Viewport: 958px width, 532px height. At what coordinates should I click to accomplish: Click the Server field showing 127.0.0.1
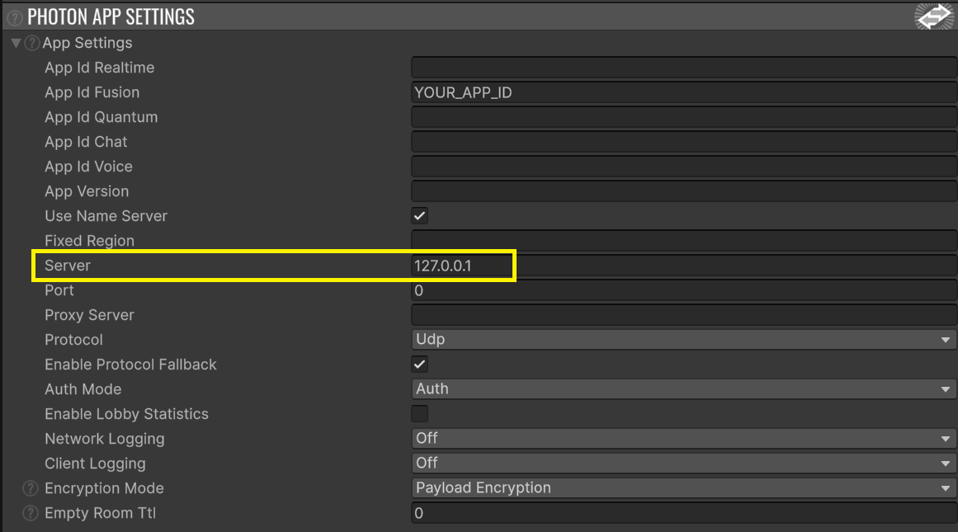tap(684, 266)
